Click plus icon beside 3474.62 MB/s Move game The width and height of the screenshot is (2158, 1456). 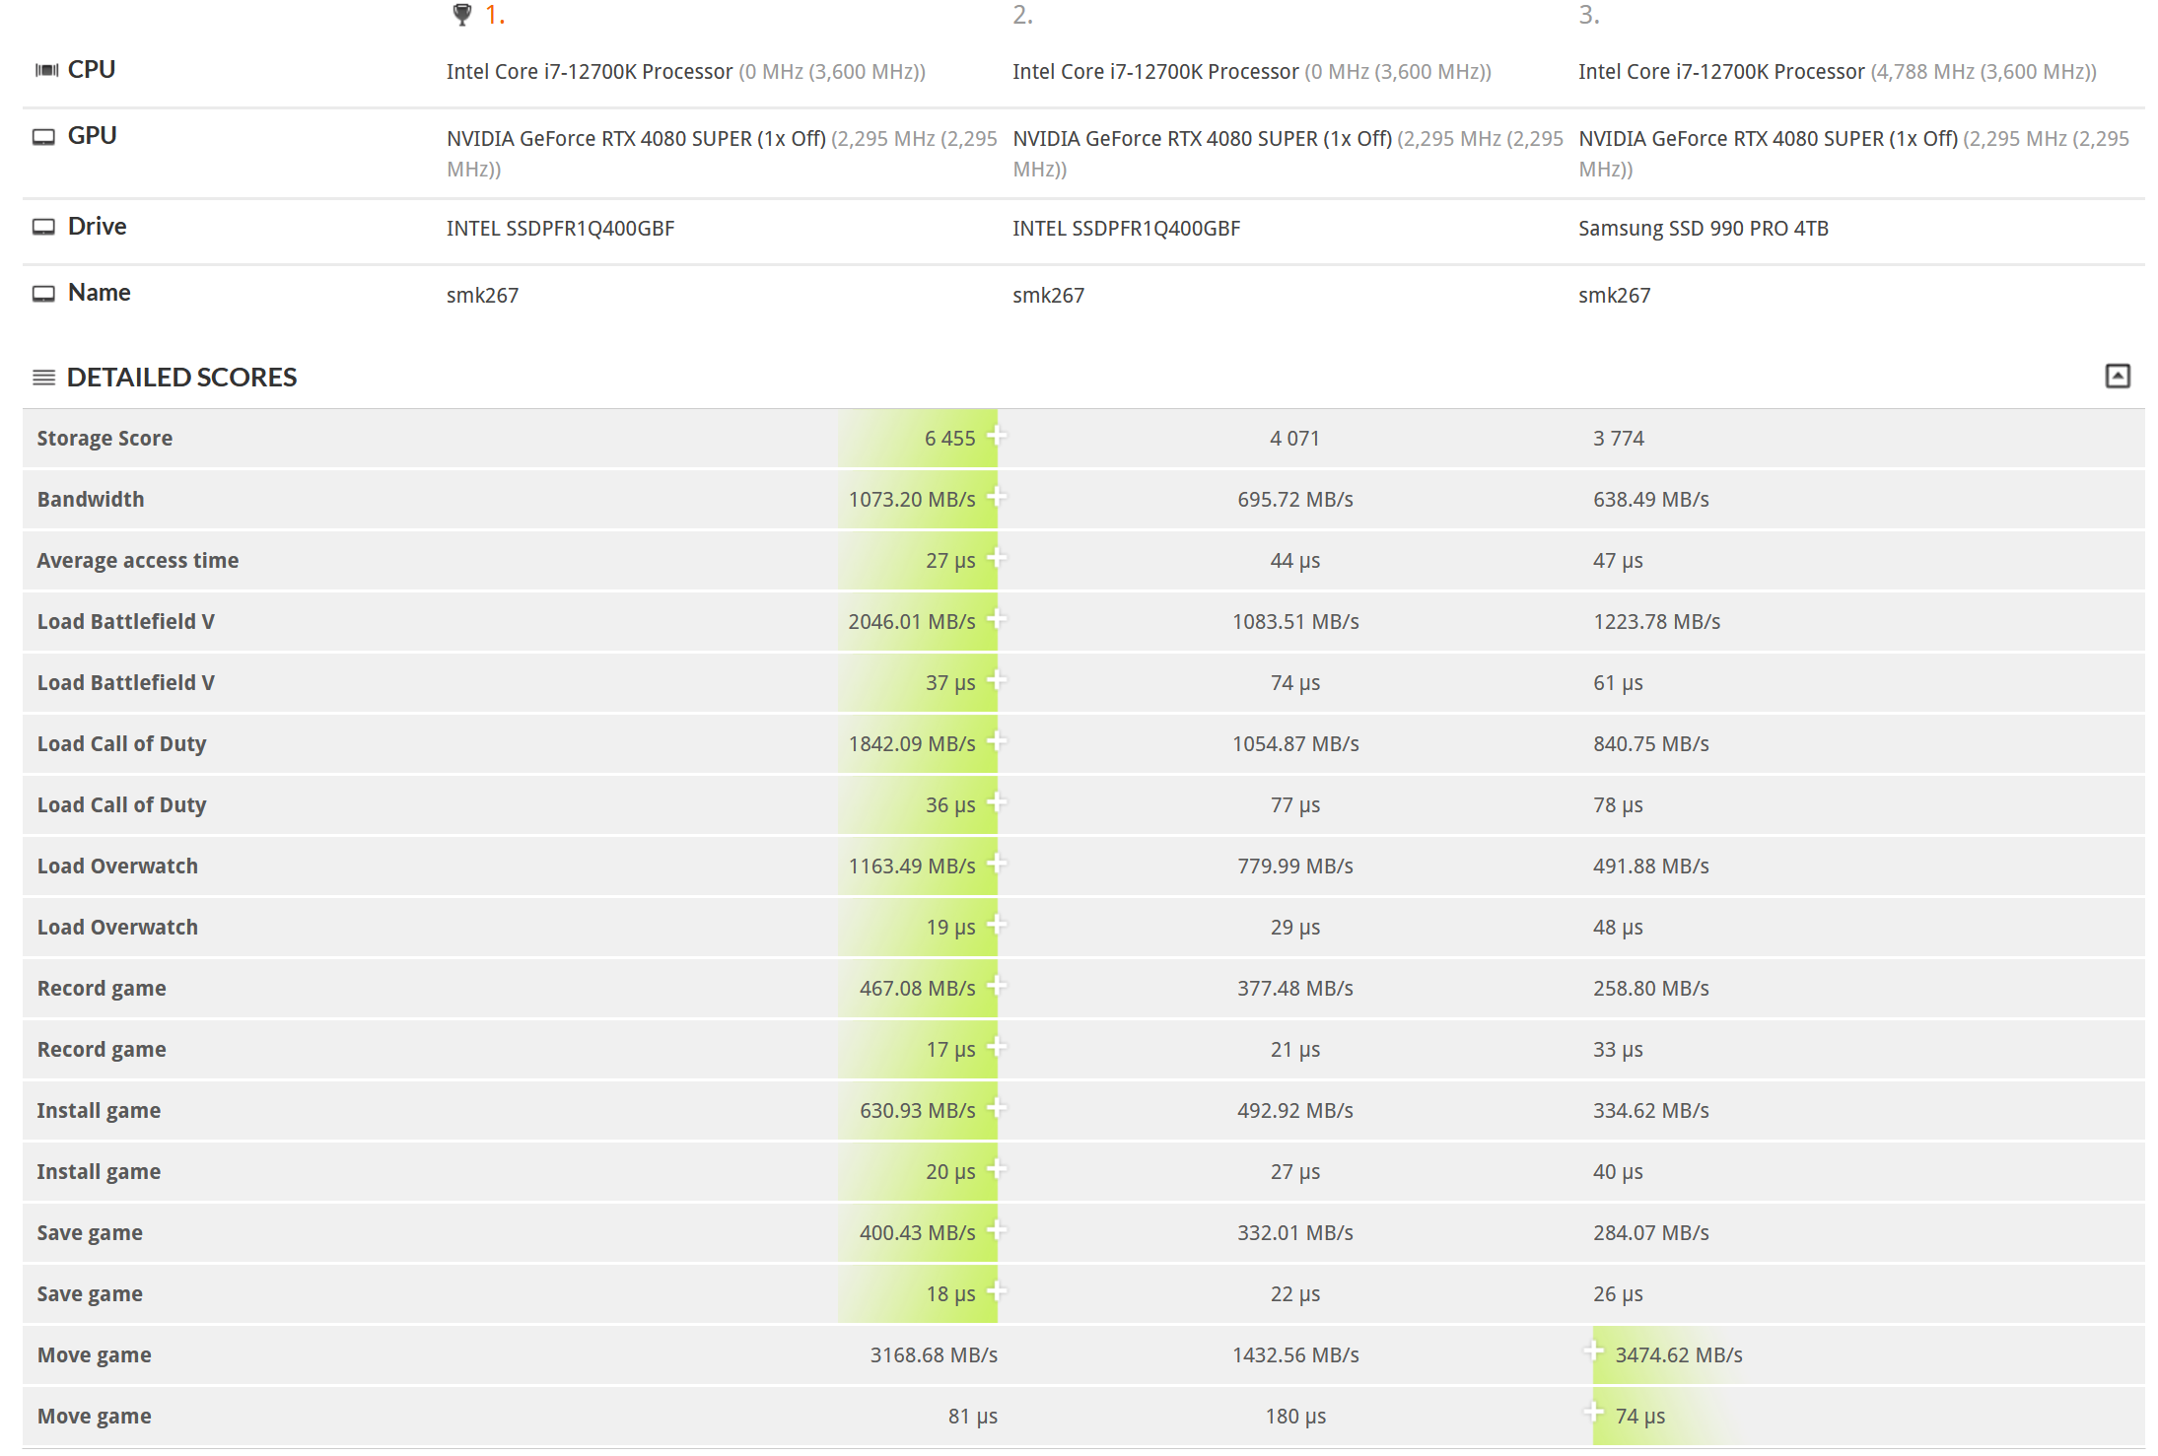point(1593,1352)
